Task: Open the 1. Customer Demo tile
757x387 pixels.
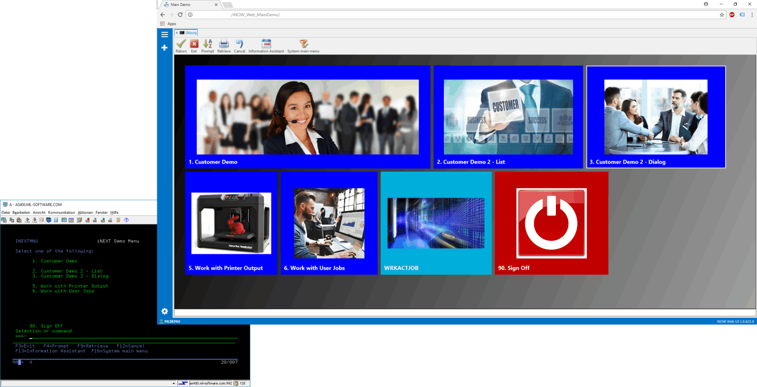Action: click(x=307, y=117)
